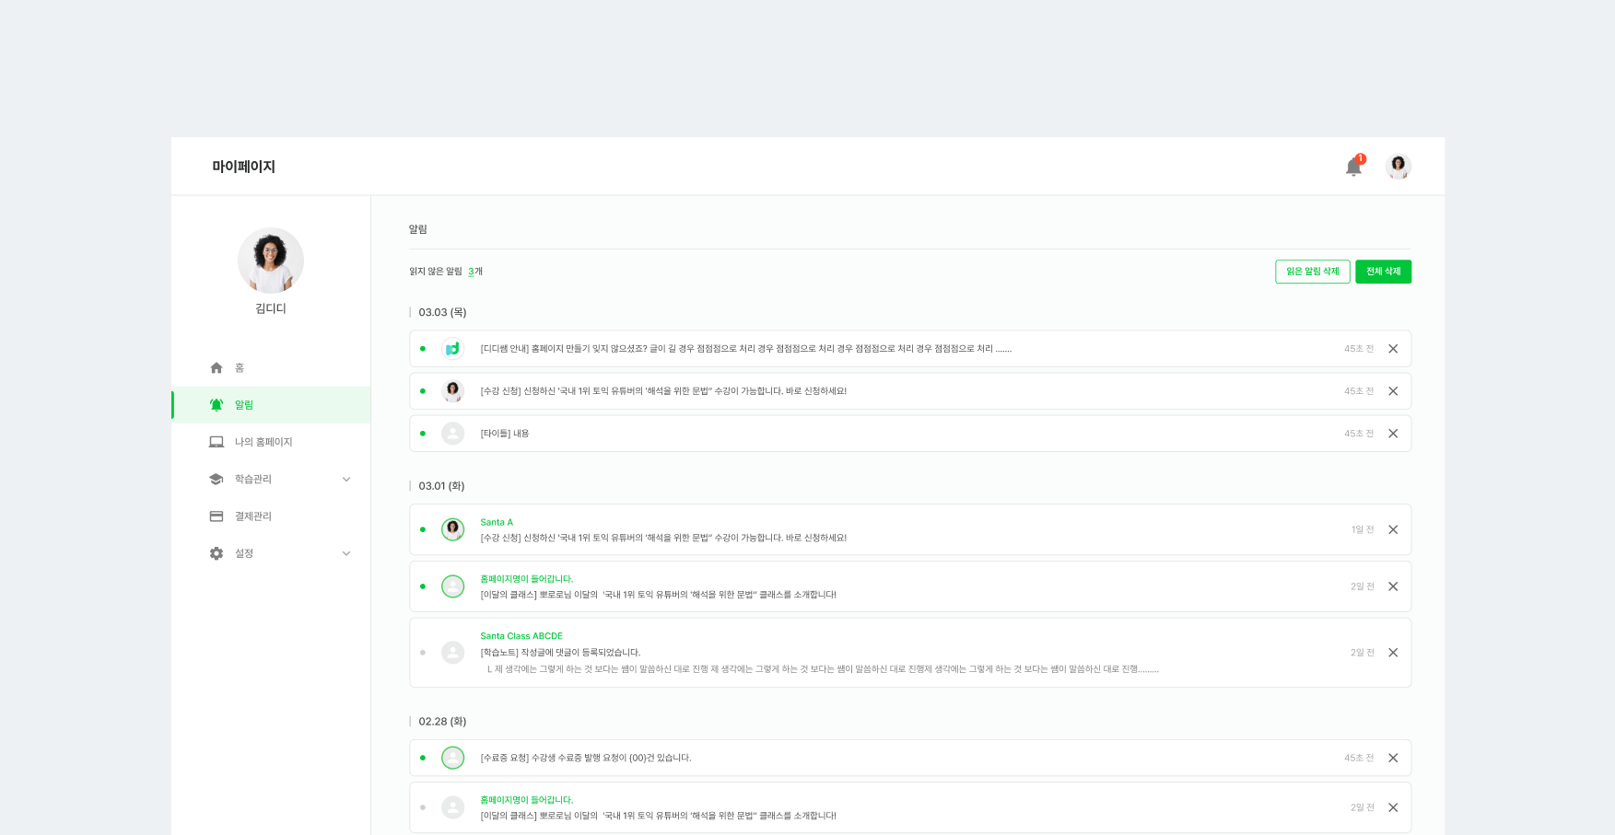The width and height of the screenshot is (1615, 835).
Task: Click the home icon in sidebar
Action: 217,368
